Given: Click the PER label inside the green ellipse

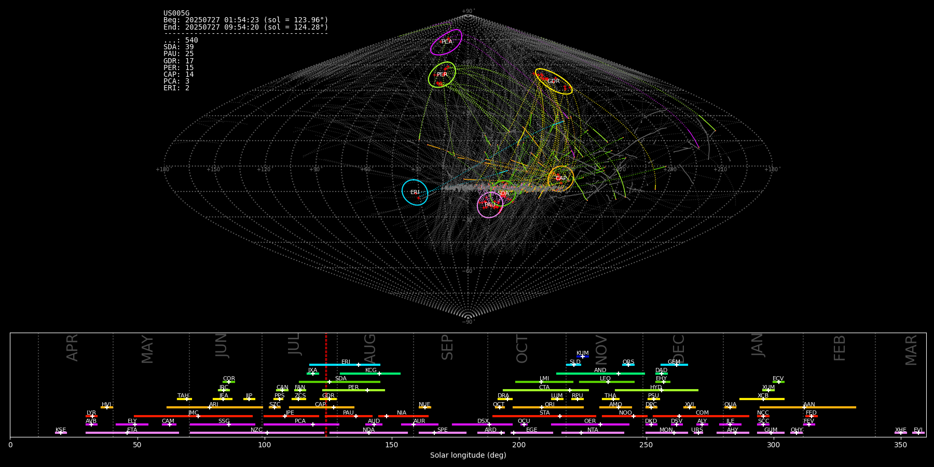Looking at the screenshot, I should (442, 75).
